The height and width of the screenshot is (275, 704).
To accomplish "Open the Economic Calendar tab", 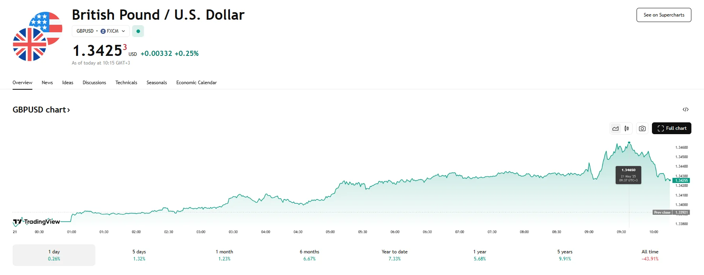I will [x=196, y=83].
